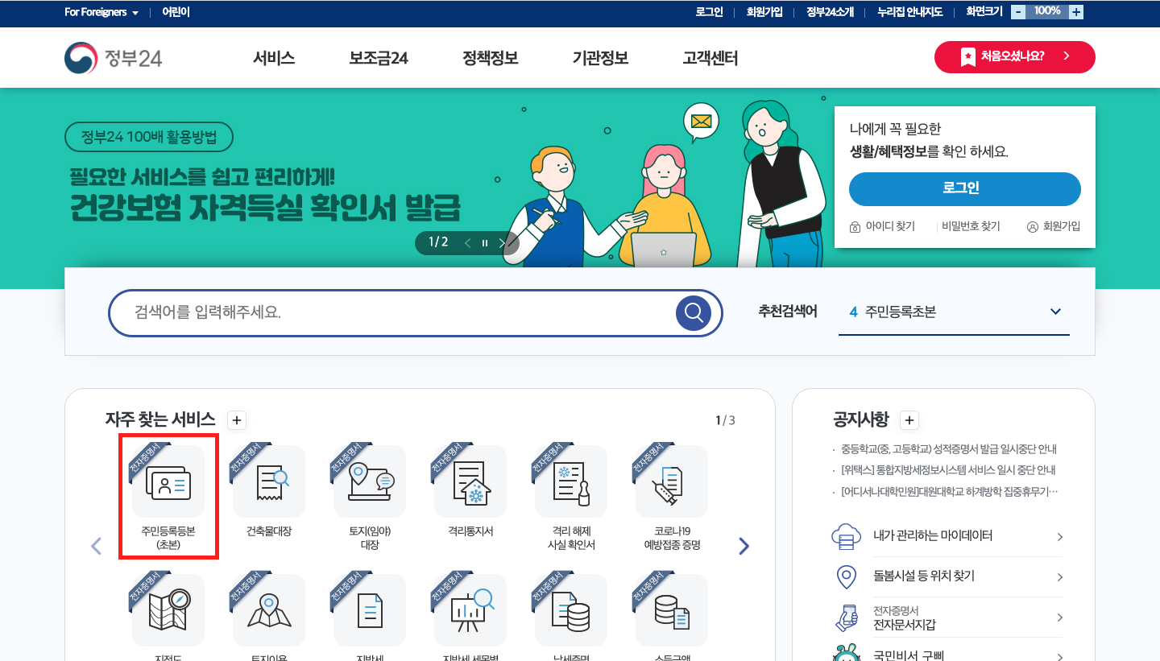Open the 보조금24 menu
This screenshot has width=1160, height=661.
tap(380, 58)
